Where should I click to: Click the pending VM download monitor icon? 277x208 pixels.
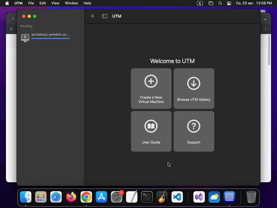25,38
